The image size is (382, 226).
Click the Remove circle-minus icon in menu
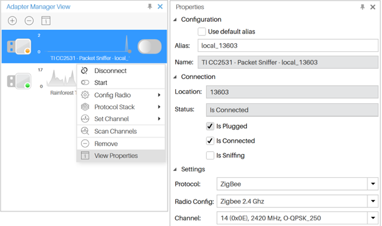(85, 144)
